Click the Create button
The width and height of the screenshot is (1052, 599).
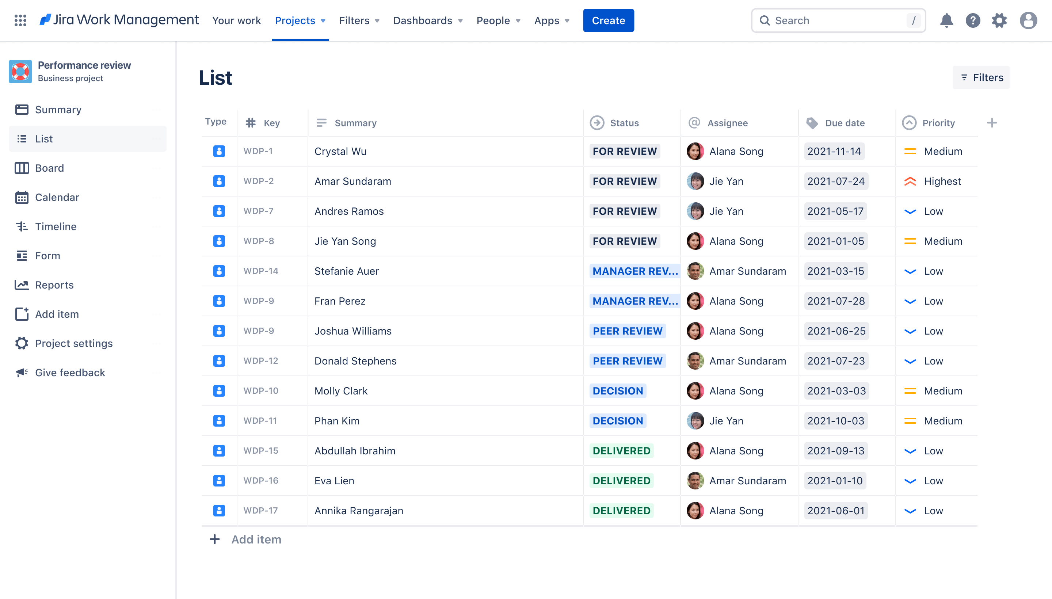(608, 20)
